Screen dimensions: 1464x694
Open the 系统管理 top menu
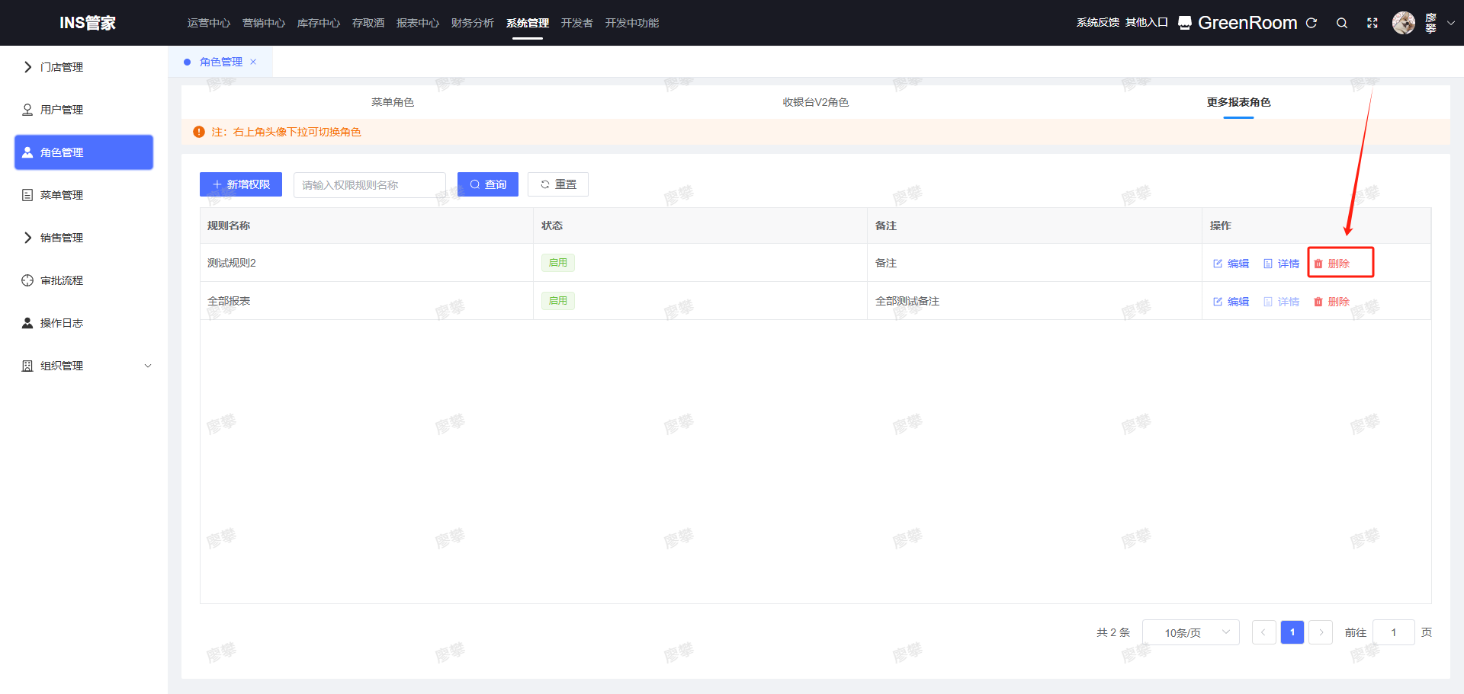tap(528, 23)
